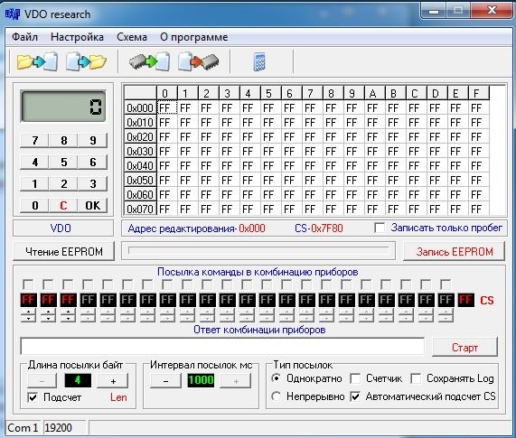Click the green 1000 interval value

201,380
